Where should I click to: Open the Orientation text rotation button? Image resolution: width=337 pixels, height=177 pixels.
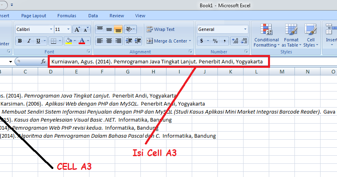(x=130, y=29)
